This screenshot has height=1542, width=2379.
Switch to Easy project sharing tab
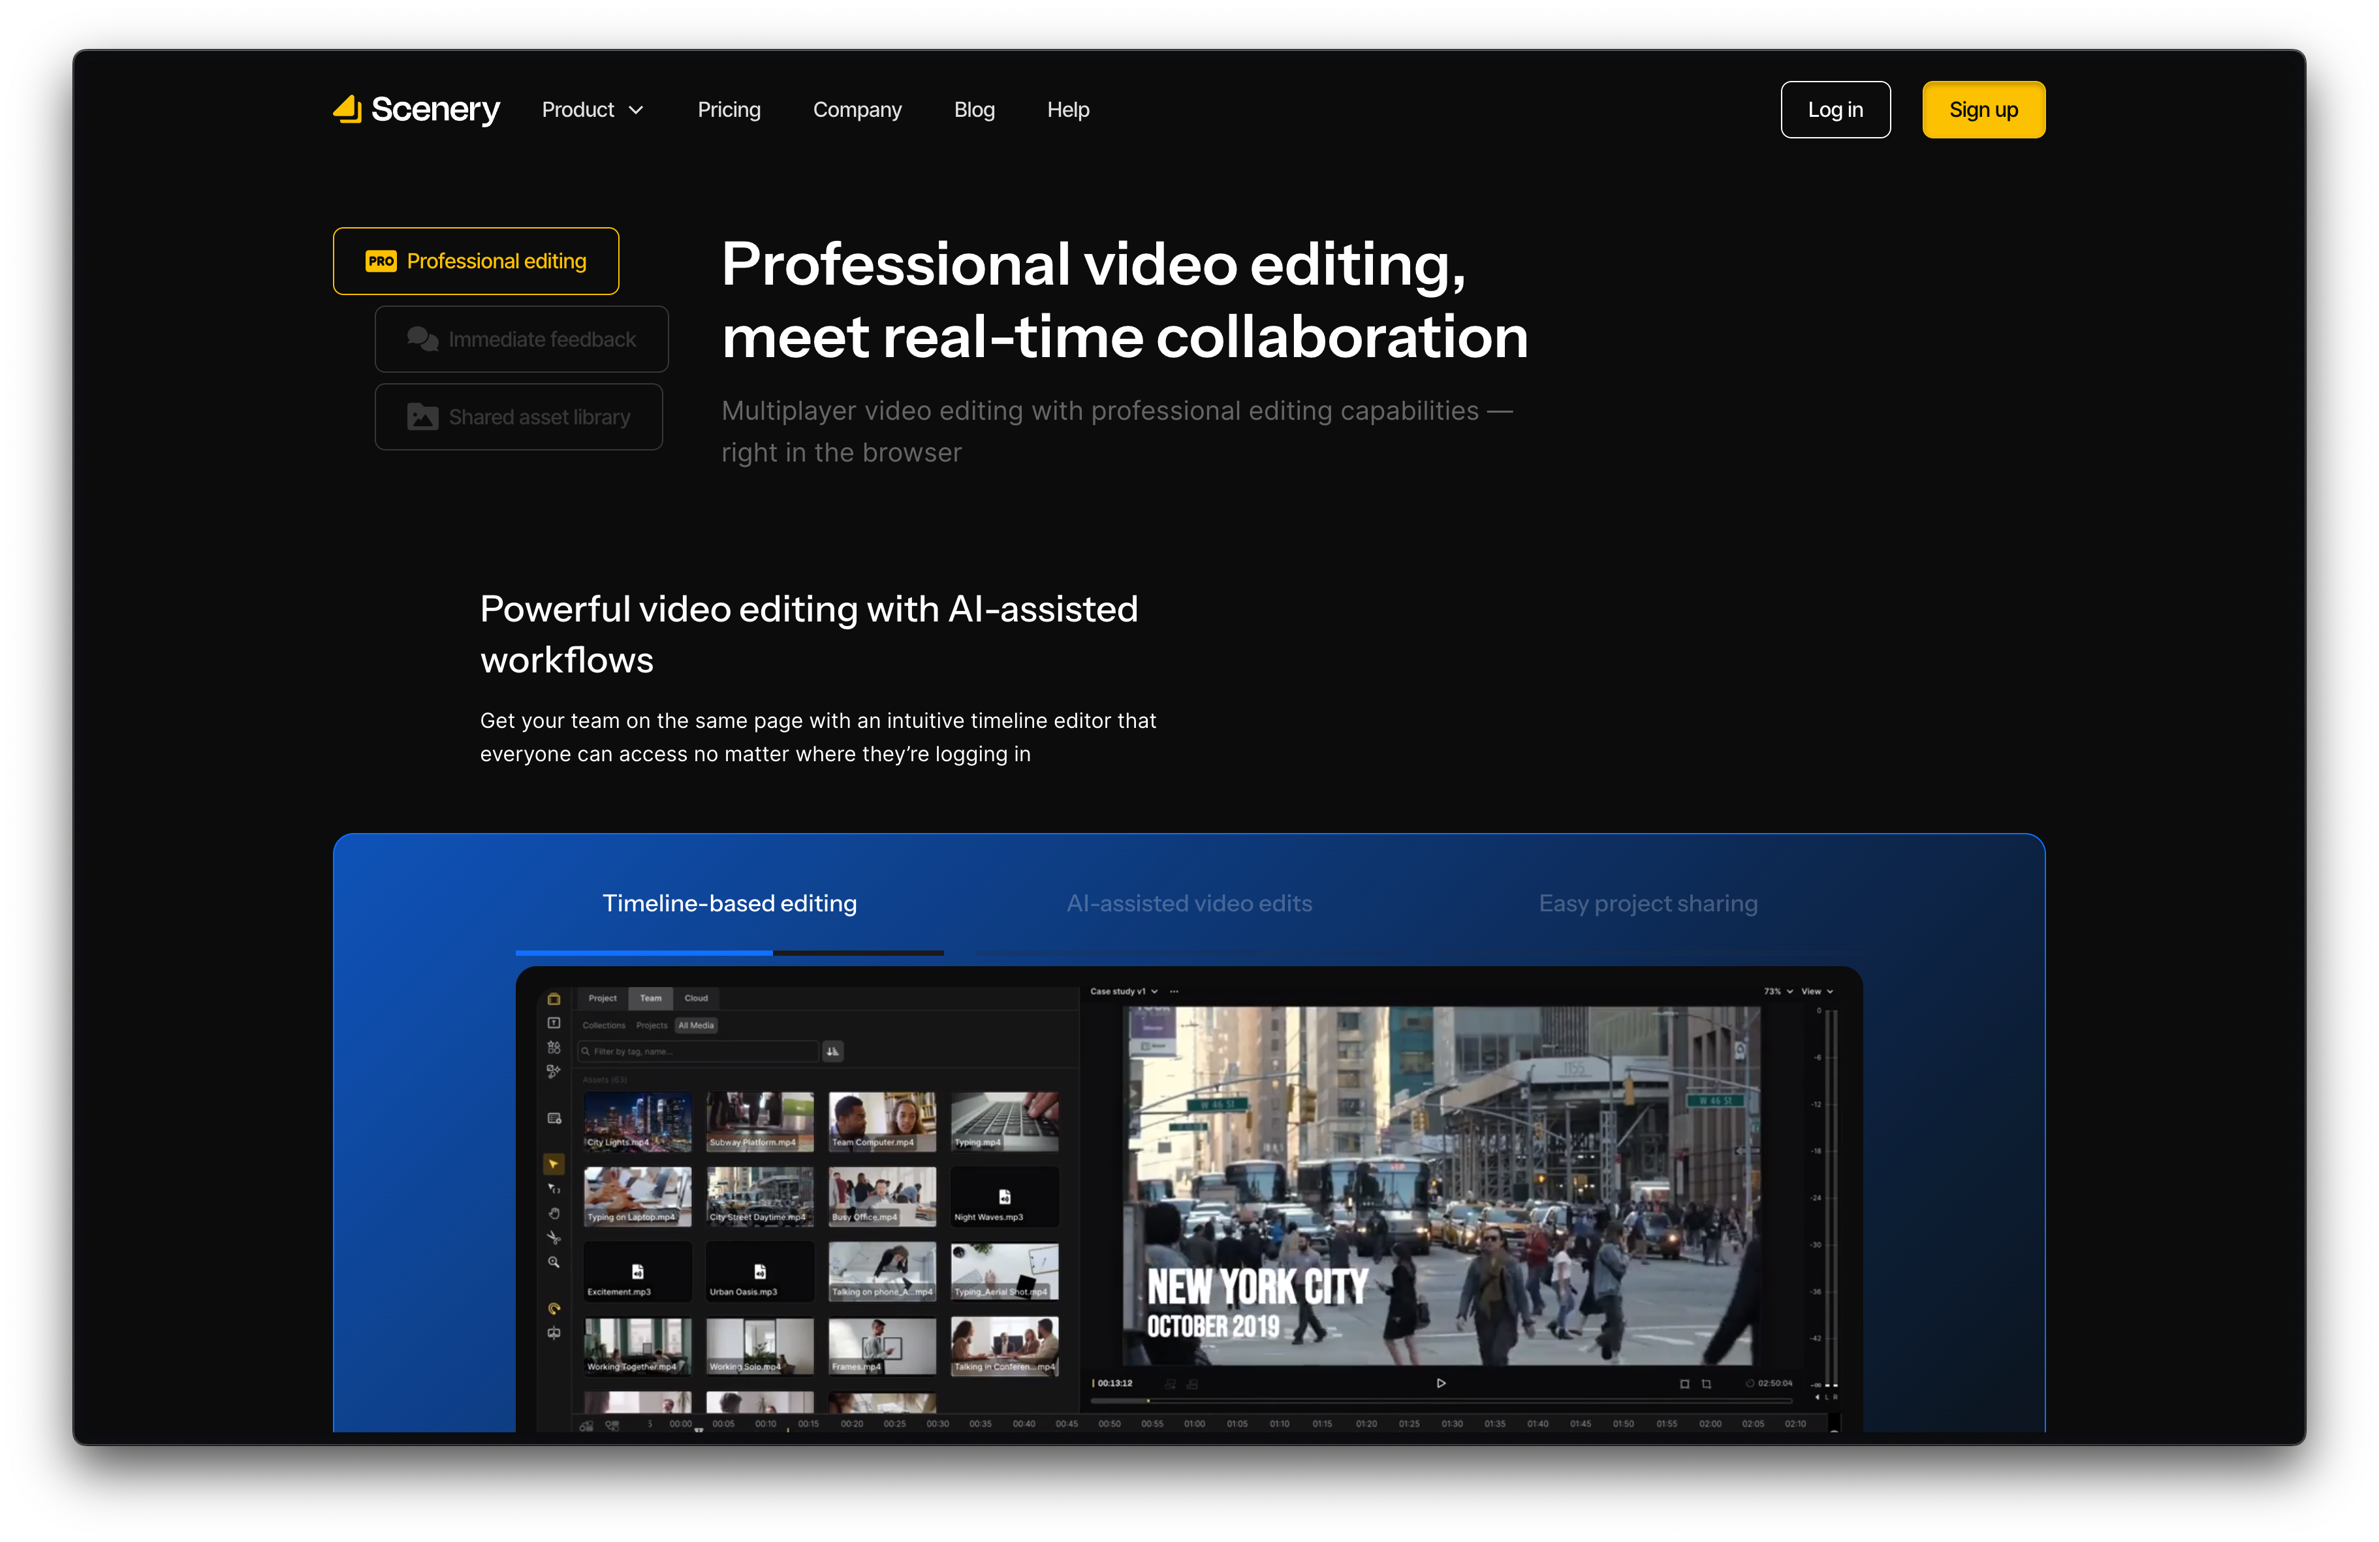(x=1647, y=904)
